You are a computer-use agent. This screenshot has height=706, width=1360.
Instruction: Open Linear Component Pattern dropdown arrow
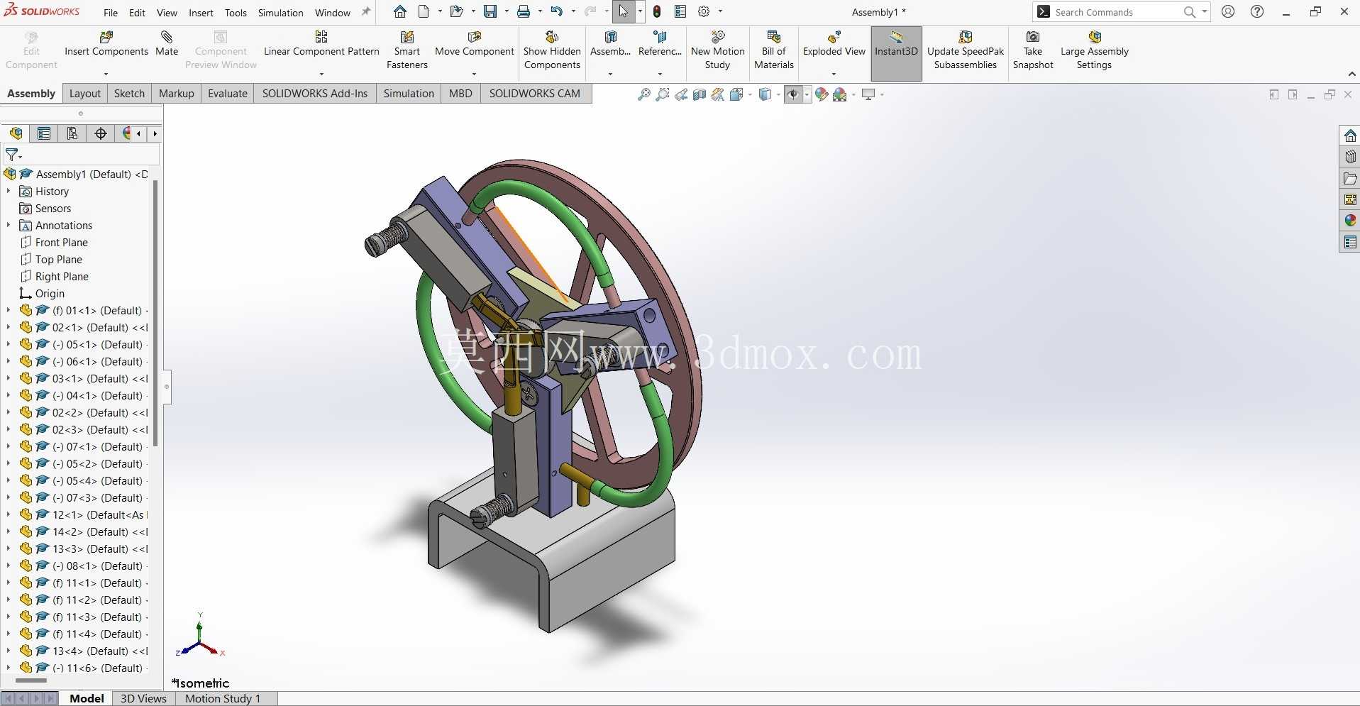(x=321, y=74)
